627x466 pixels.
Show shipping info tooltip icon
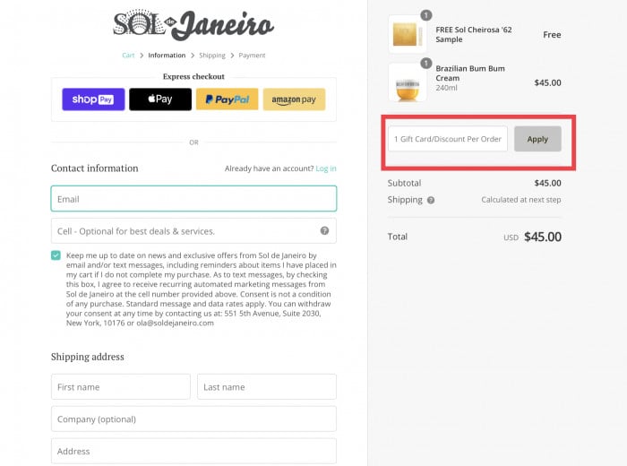431,200
